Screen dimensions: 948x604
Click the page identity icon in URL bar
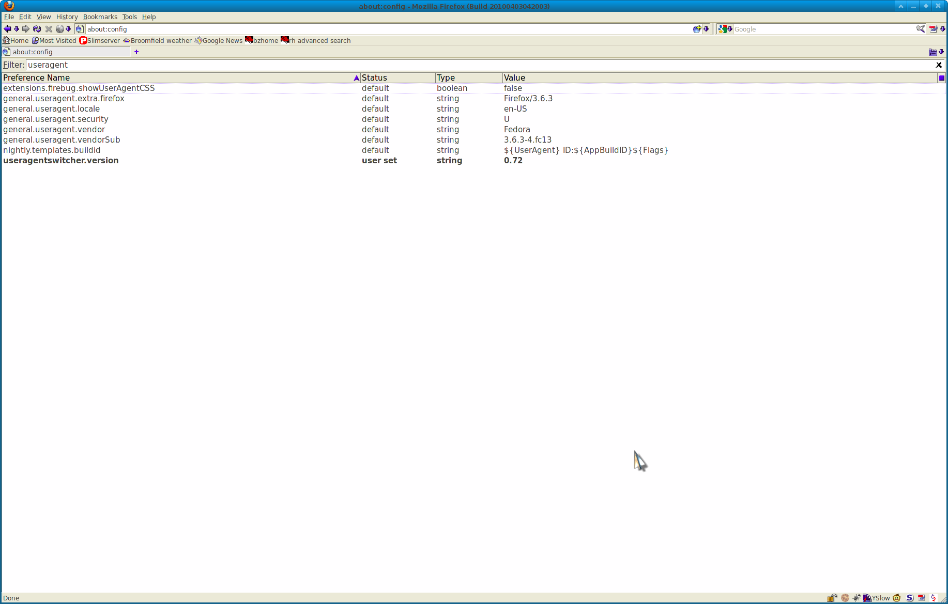coord(80,29)
